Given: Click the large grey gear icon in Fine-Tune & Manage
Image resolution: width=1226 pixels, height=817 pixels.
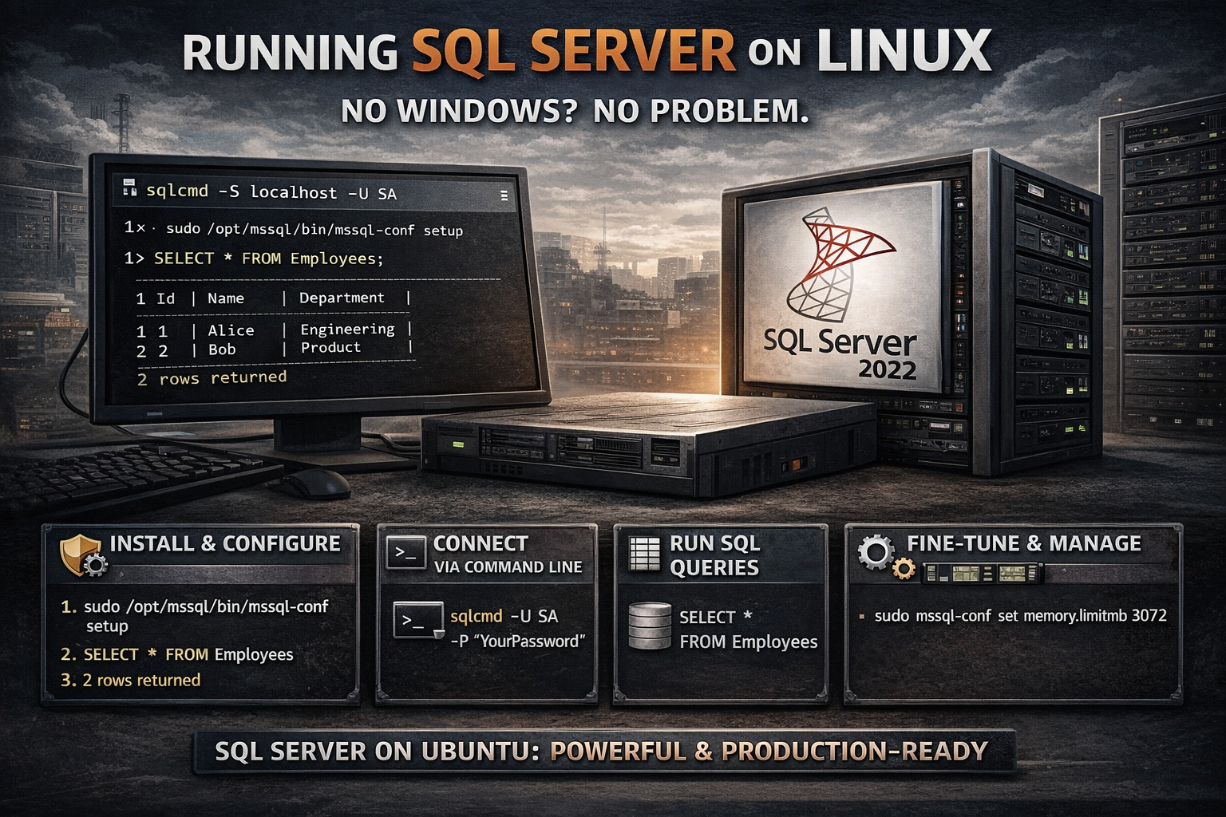Looking at the screenshot, I should coord(876,551).
